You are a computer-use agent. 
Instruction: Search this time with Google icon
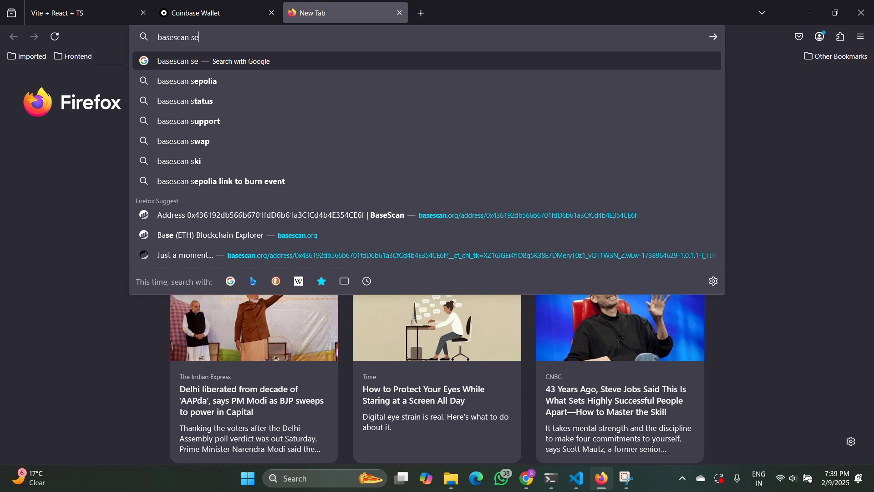click(x=230, y=282)
